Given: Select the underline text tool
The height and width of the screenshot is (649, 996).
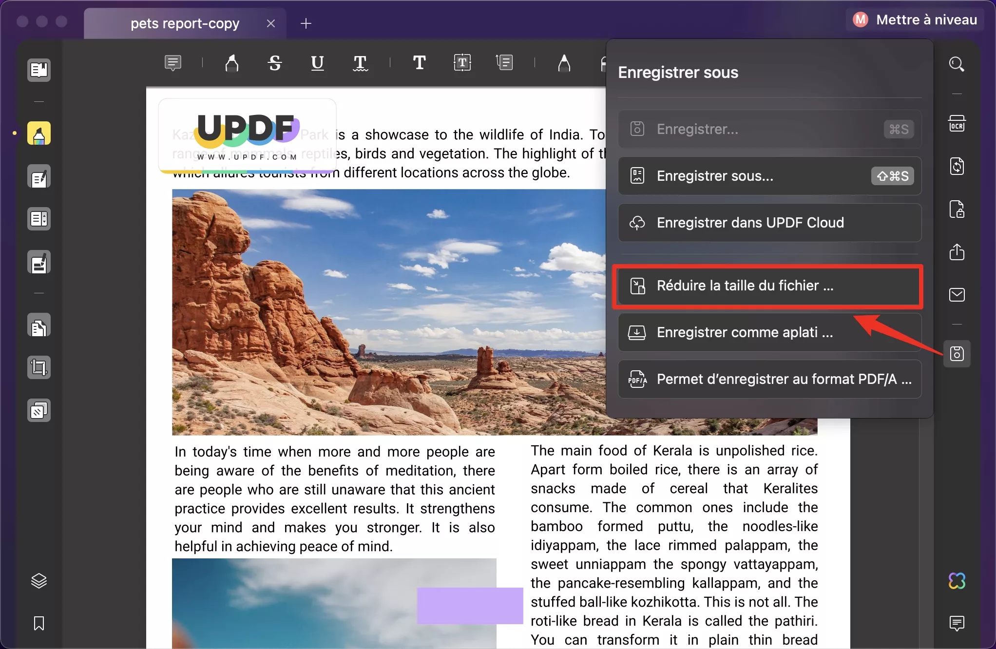Looking at the screenshot, I should point(317,63).
